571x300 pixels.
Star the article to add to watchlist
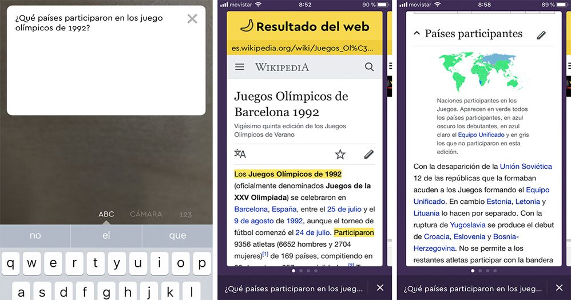click(x=340, y=154)
